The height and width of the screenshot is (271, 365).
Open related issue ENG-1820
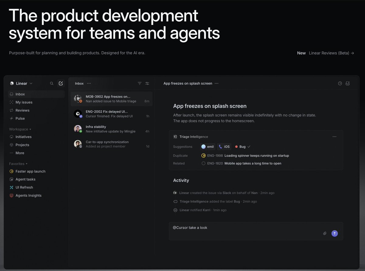pyautogui.click(x=241, y=163)
